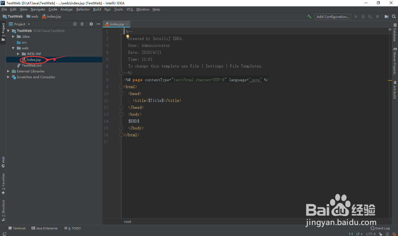Open the line separator LF dropdown
Viewport: 398px width, 236px height.
click(x=359, y=234)
